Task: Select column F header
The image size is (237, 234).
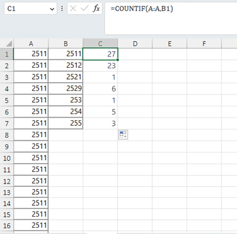Action: click(204, 44)
